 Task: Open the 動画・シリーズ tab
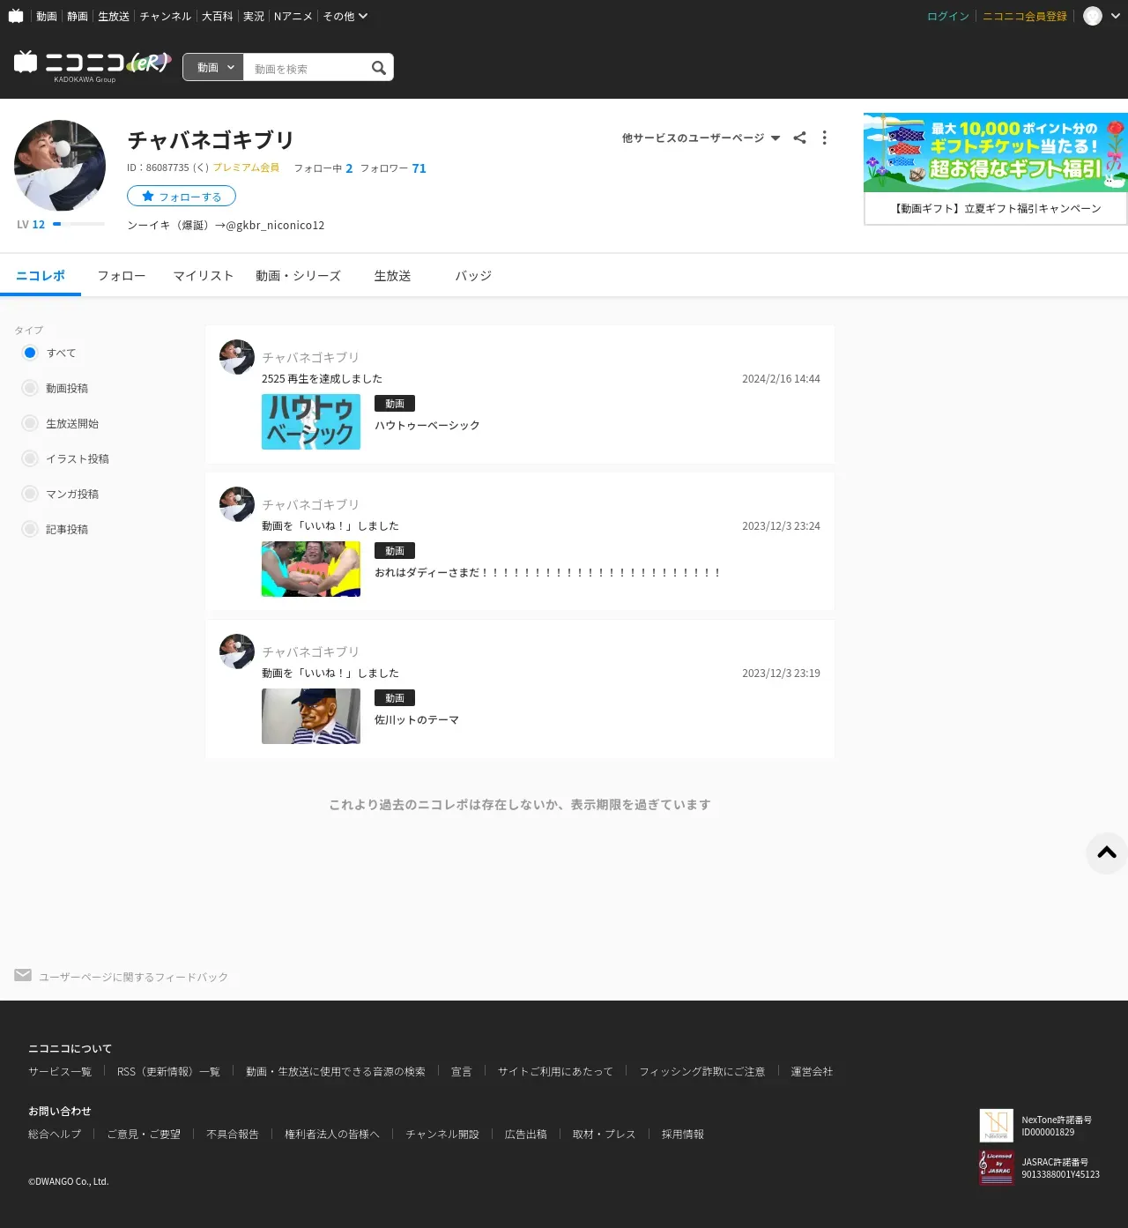coord(298,276)
